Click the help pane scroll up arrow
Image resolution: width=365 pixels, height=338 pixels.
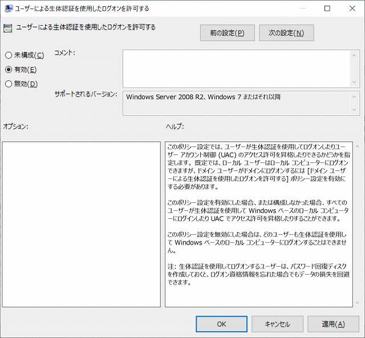358,146
